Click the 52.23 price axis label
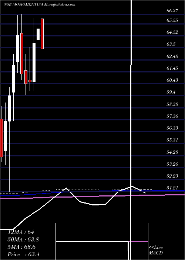185x260 pixels. pos(172,176)
